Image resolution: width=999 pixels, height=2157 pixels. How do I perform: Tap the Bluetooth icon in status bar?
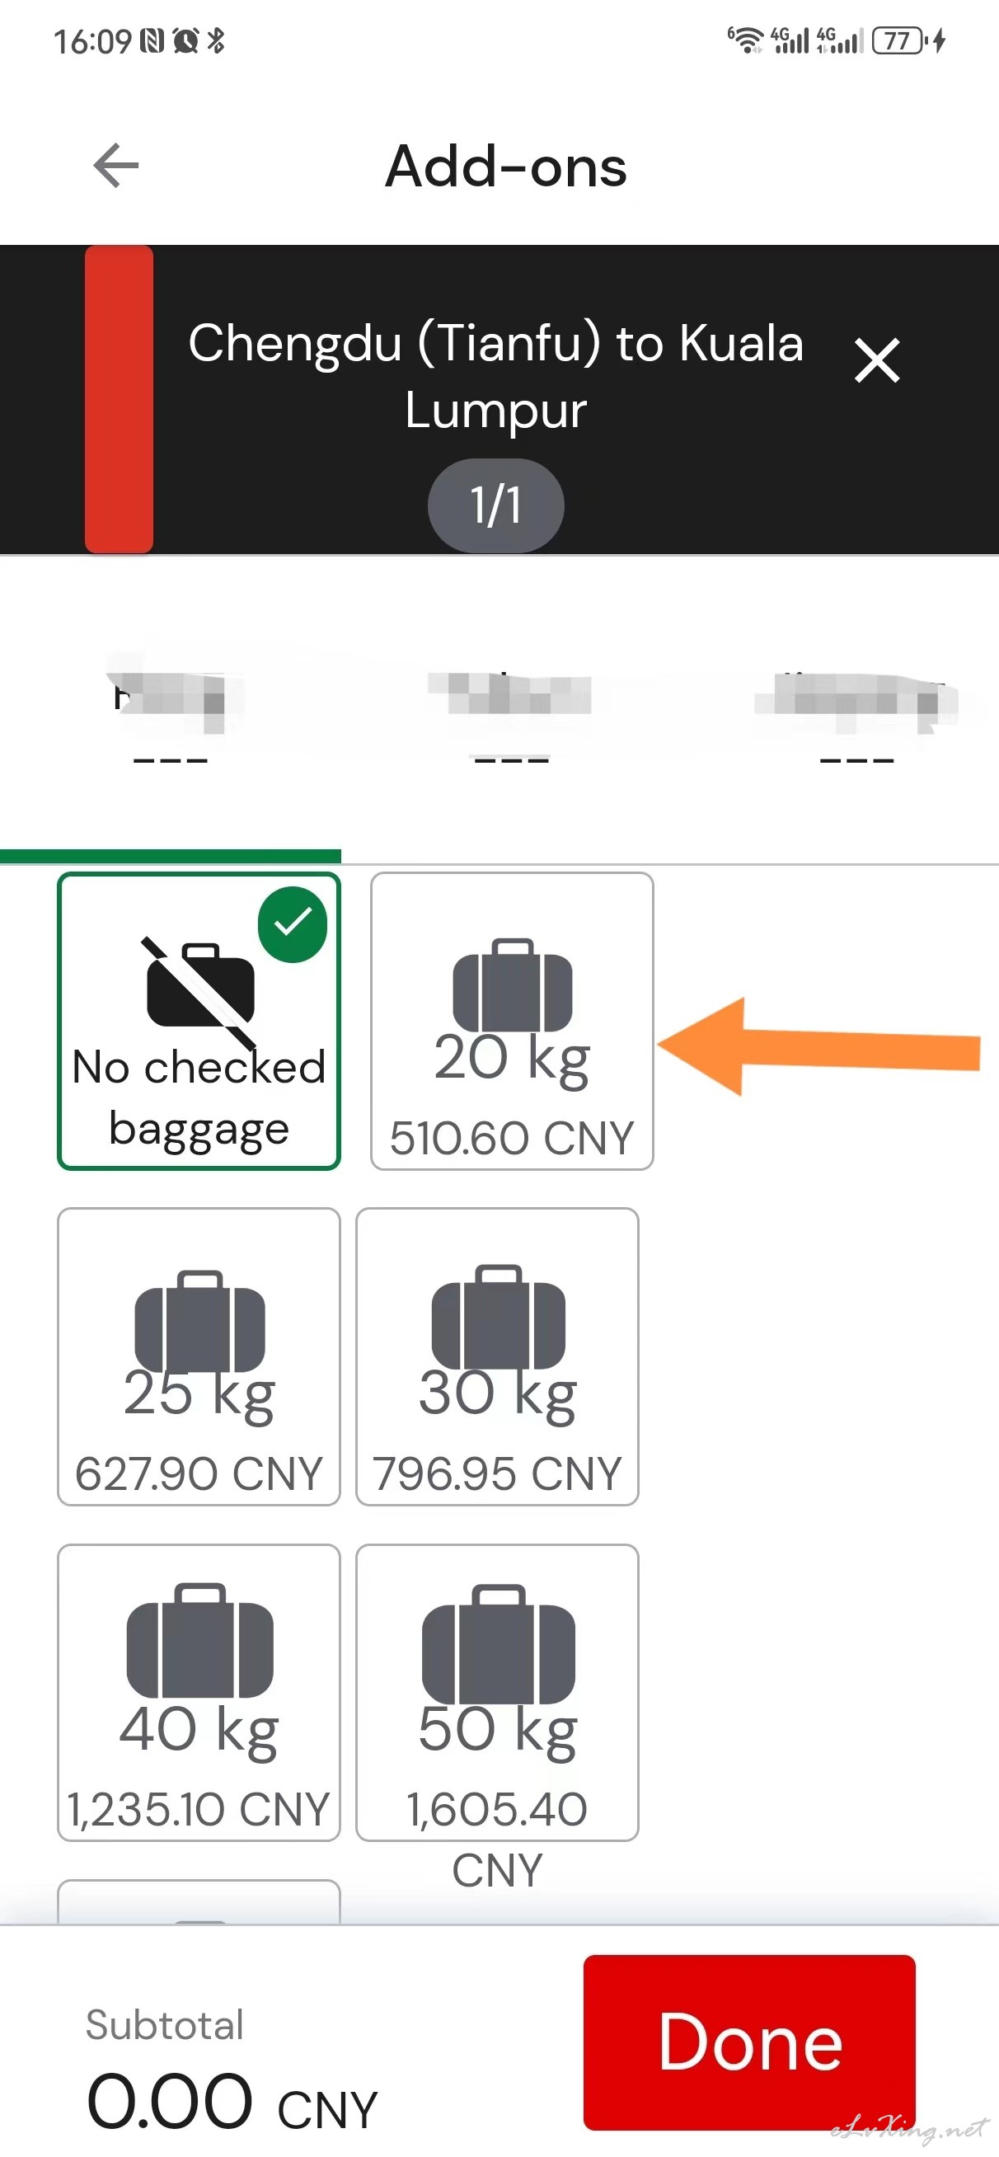[216, 40]
